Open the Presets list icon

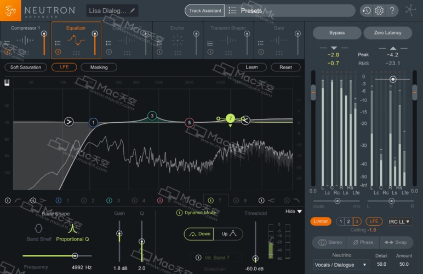click(232, 10)
